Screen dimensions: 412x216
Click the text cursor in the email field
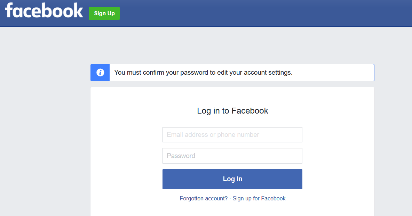[x=167, y=135]
